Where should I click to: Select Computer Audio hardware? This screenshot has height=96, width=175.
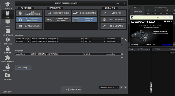[x=58, y=13]
